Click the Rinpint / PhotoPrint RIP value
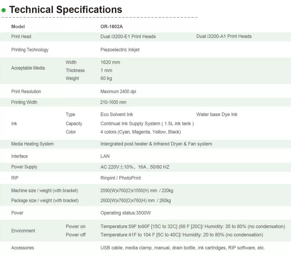This screenshot has height=254, width=291. click(120, 178)
